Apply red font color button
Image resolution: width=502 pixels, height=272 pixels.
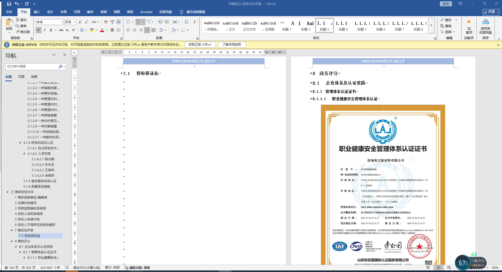pyautogui.click(x=102, y=30)
